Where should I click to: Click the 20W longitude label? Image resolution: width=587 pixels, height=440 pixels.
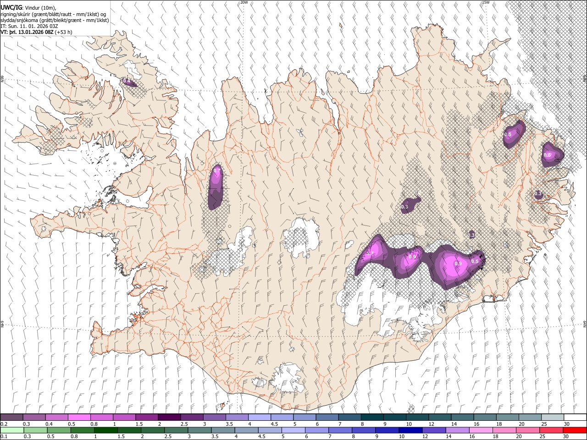pyautogui.click(x=244, y=2)
